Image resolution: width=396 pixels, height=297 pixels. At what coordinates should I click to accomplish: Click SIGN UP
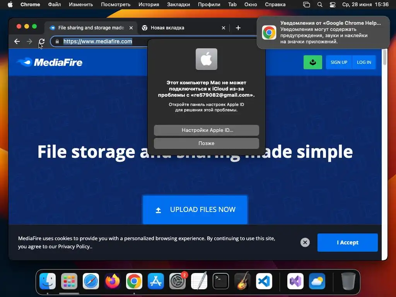[x=339, y=62]
